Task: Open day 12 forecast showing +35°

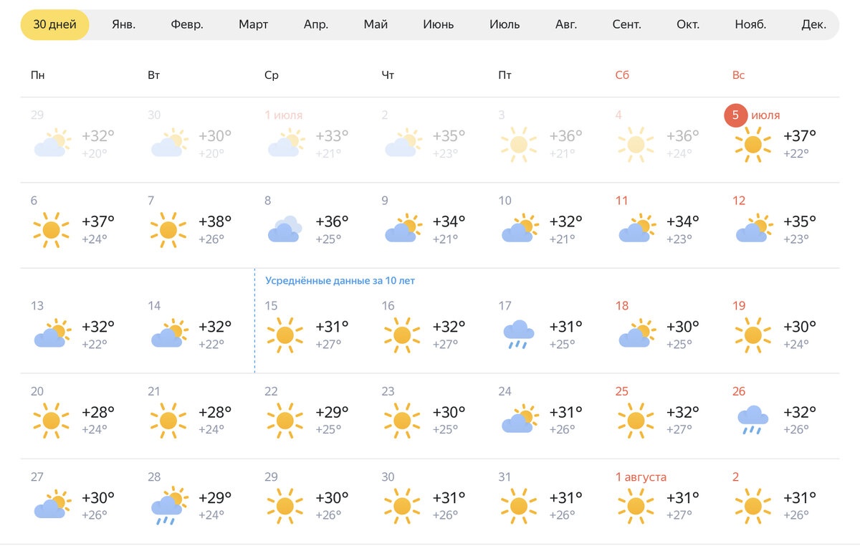Action: pyautogui.click(x=780, y=226)
